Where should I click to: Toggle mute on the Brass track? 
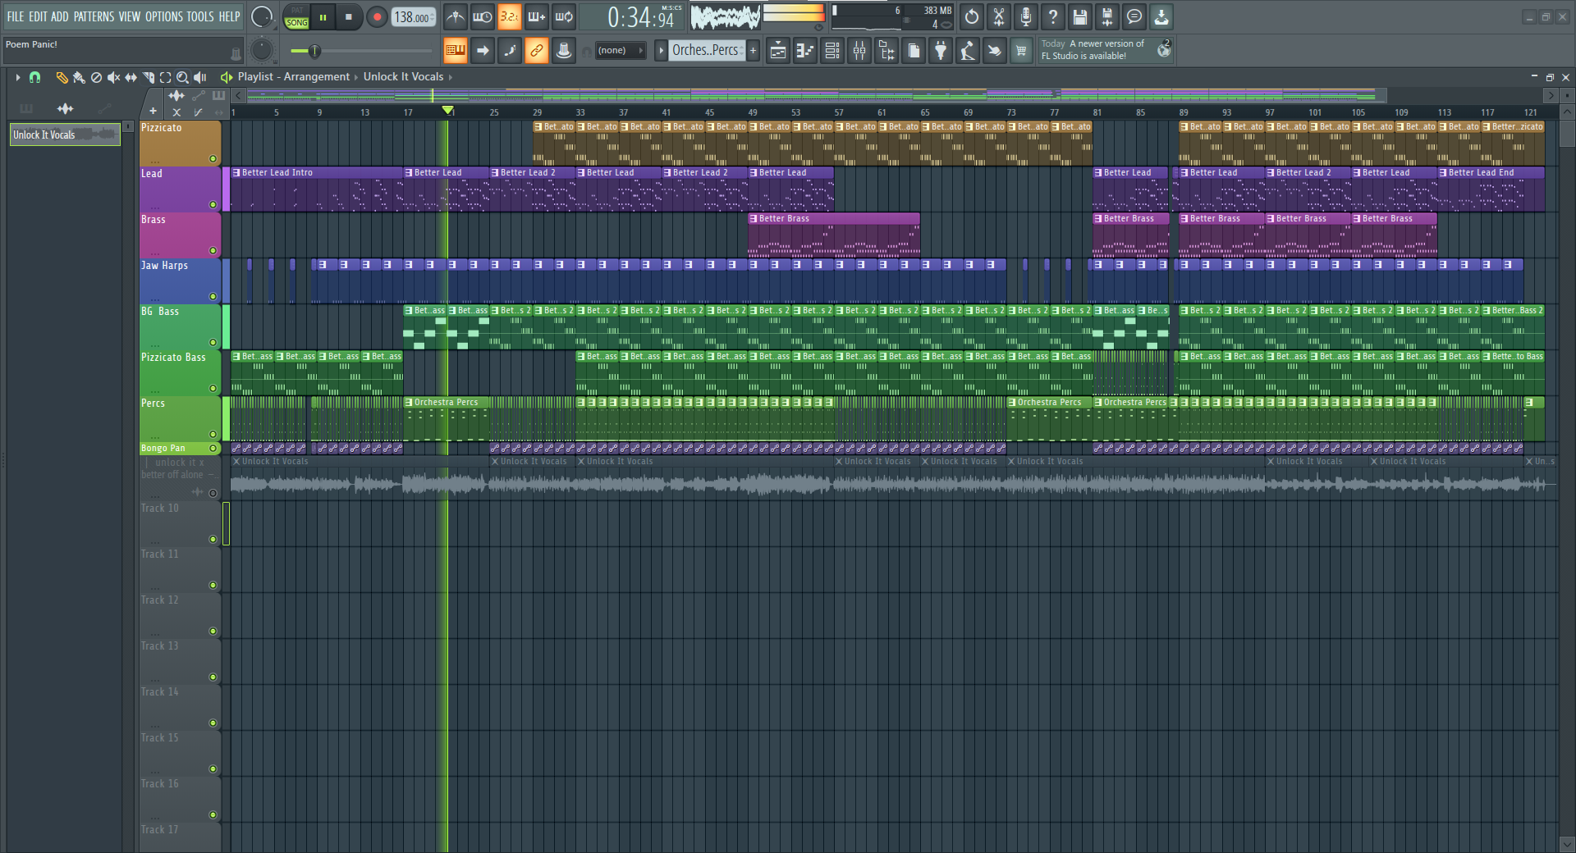click(213, 251)
